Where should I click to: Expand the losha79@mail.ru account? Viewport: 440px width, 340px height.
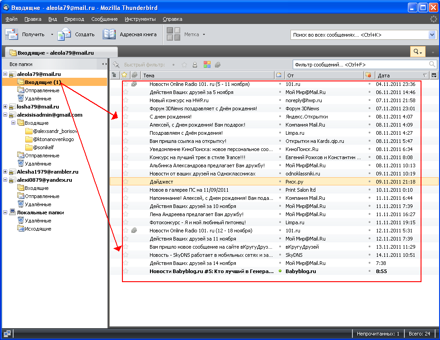click(x=5, y=106)
